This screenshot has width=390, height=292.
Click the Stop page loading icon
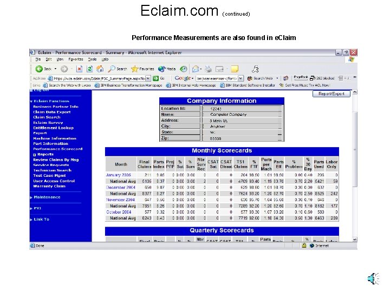(x=79, y=69)
